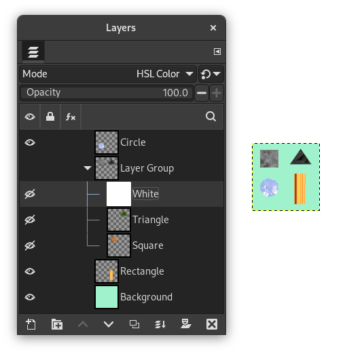Click the White layer name
This screenshot has width=345, height=354.
[145, 194]
